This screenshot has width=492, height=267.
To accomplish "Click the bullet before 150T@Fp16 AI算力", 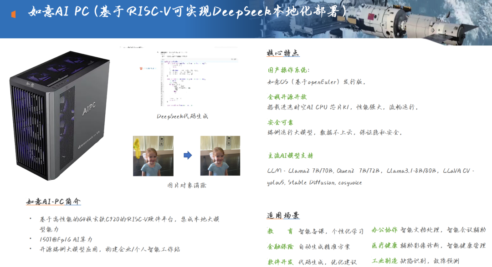I will point(31,239).
